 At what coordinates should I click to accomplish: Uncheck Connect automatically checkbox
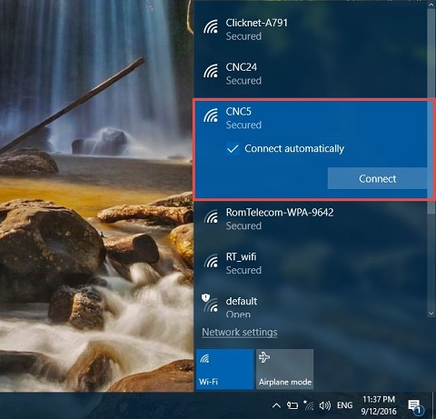(233, 149)
